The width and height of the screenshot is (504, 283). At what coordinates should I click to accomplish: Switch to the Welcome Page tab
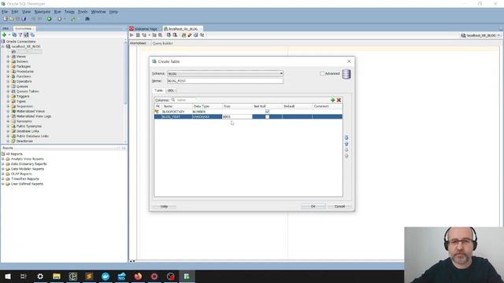[145, 28]
